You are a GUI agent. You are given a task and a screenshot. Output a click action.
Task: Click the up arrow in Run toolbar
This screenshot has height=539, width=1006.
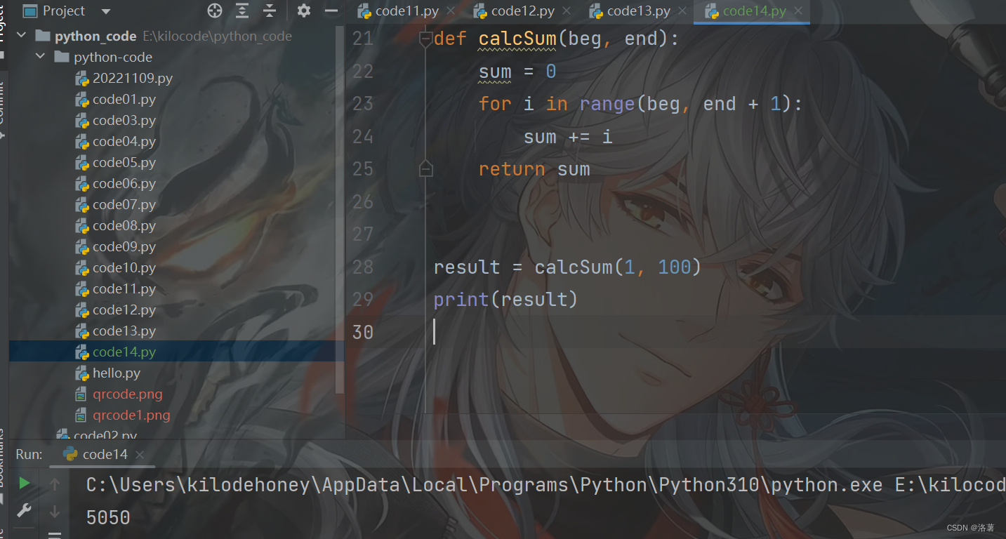(x=55, y=484)
